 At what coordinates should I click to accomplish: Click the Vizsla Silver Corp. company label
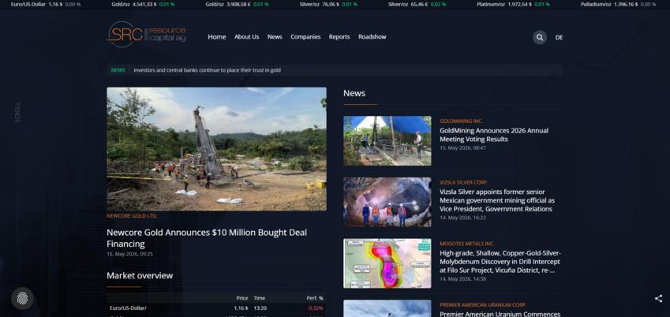(463, 182)
